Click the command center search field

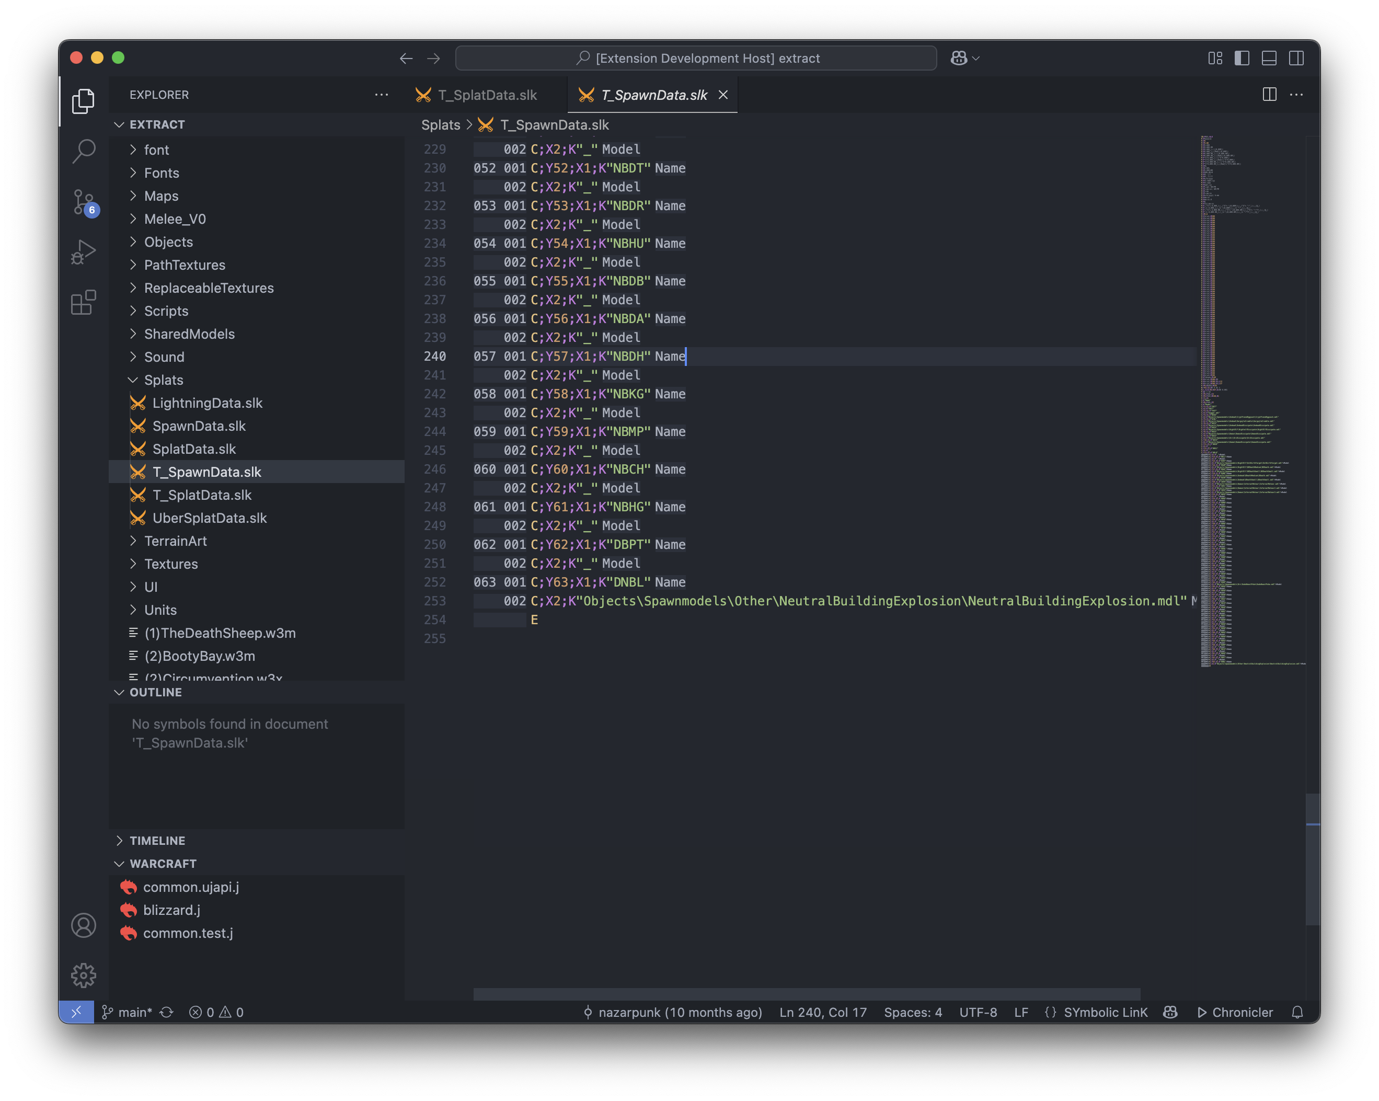click(x=696, y=58)
